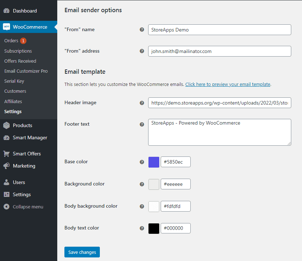Image resolution: width=302 pixels, height=261 pixels.
Task: Click help icon next to Base color
Action: coord(142,162)
